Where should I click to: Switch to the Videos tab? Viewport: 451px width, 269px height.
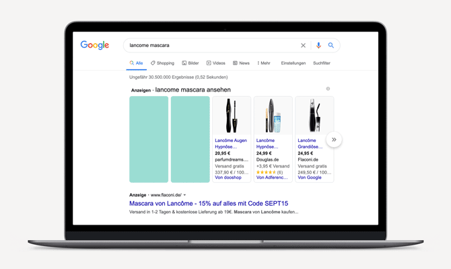point(215,63)
